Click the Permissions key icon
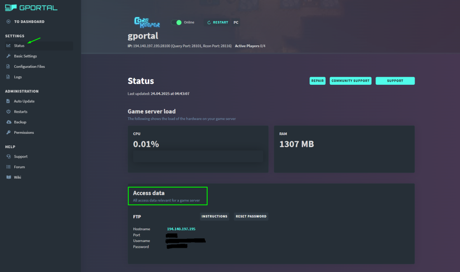 coord(9,132)
